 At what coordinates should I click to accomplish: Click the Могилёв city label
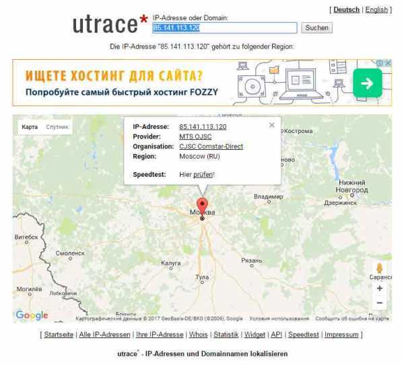tap(29, 289)
